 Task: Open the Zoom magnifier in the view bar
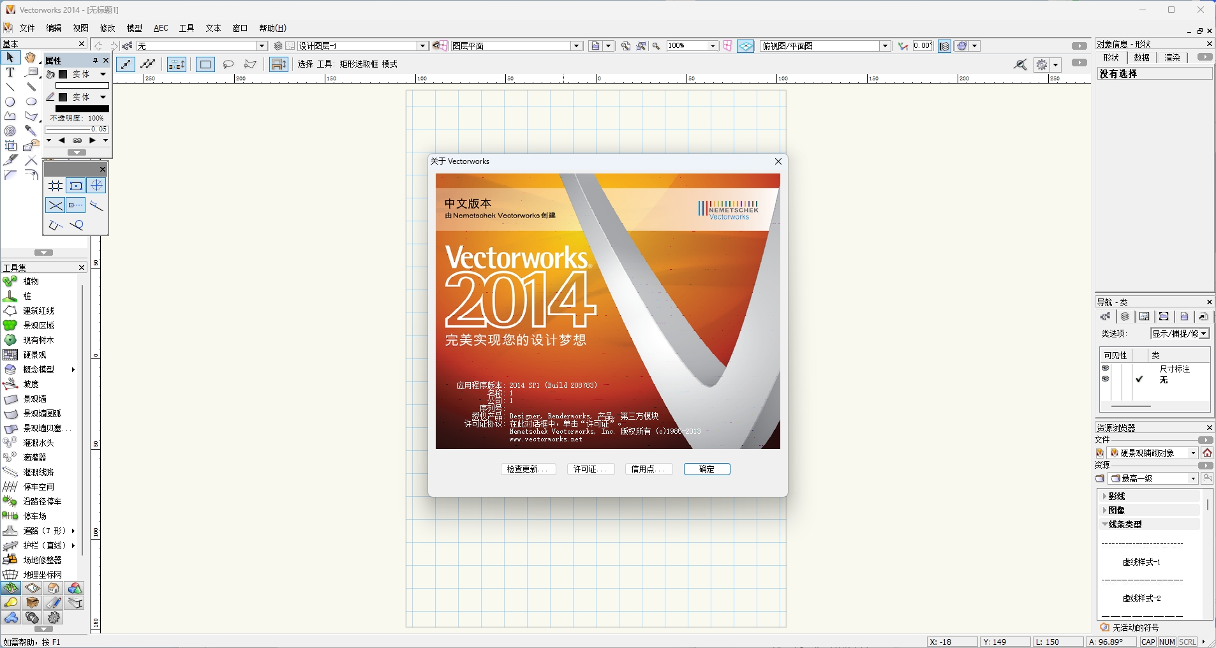click(656, 46)
